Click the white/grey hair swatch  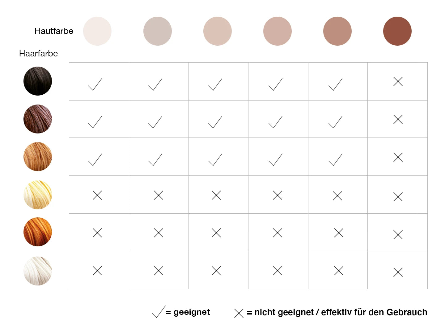(38, 271)
